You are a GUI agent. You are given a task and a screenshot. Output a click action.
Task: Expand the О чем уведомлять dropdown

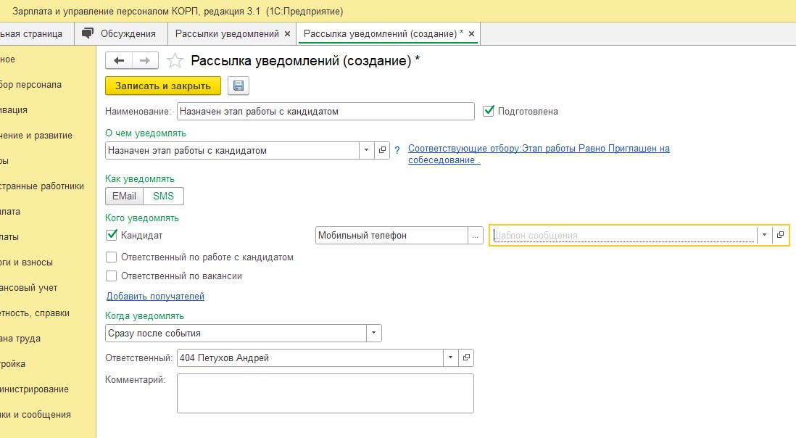(x=367, y=151)
